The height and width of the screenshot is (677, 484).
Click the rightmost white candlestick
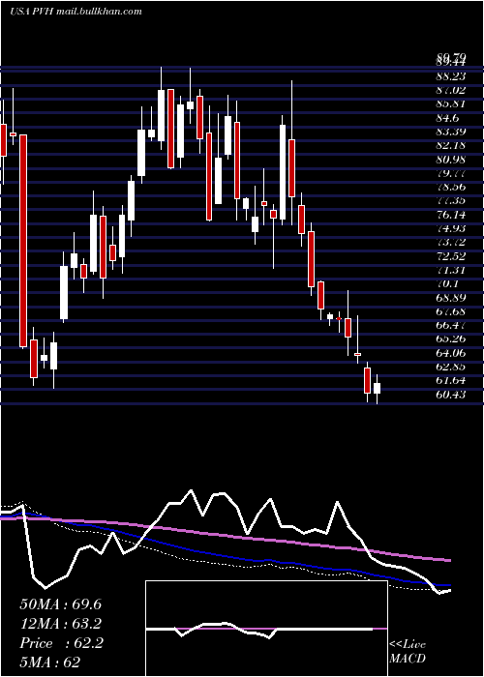pos(377,388)
